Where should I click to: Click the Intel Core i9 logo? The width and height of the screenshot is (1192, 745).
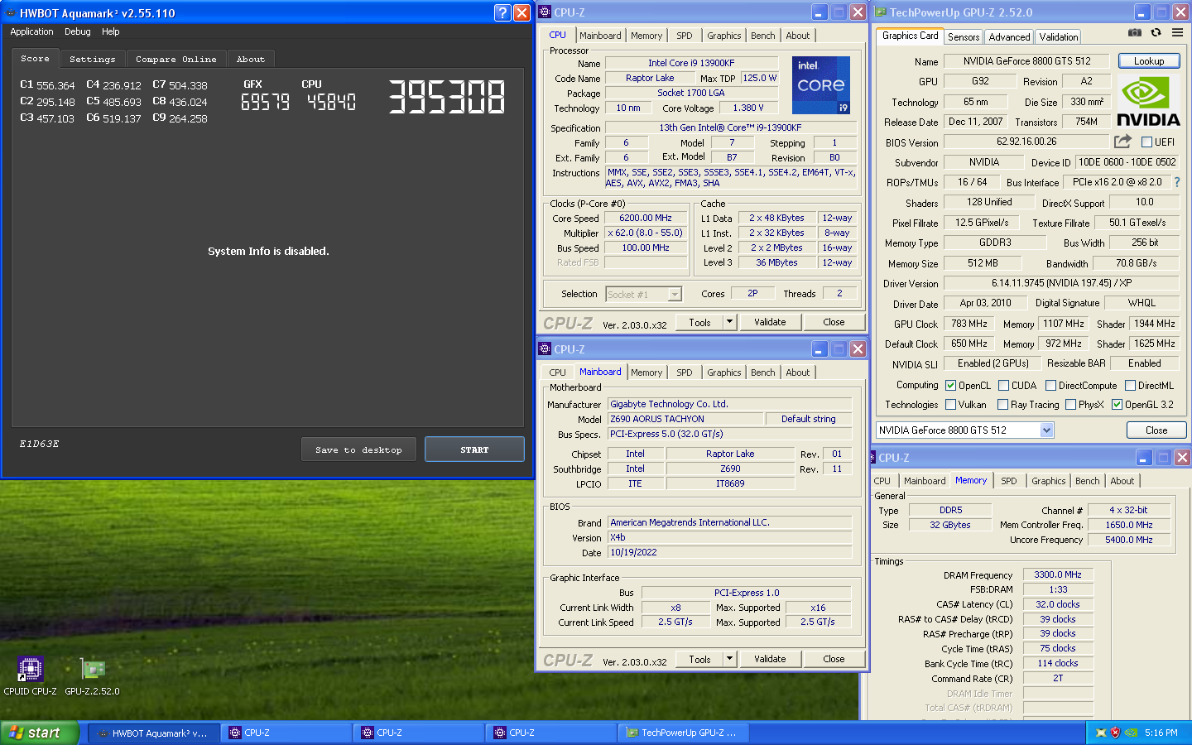(820, 85)
